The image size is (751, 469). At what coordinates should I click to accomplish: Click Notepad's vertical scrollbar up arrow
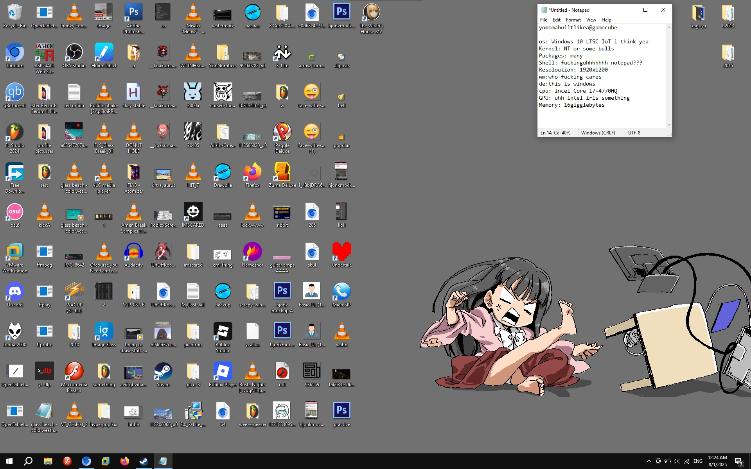tap(669, 27)
